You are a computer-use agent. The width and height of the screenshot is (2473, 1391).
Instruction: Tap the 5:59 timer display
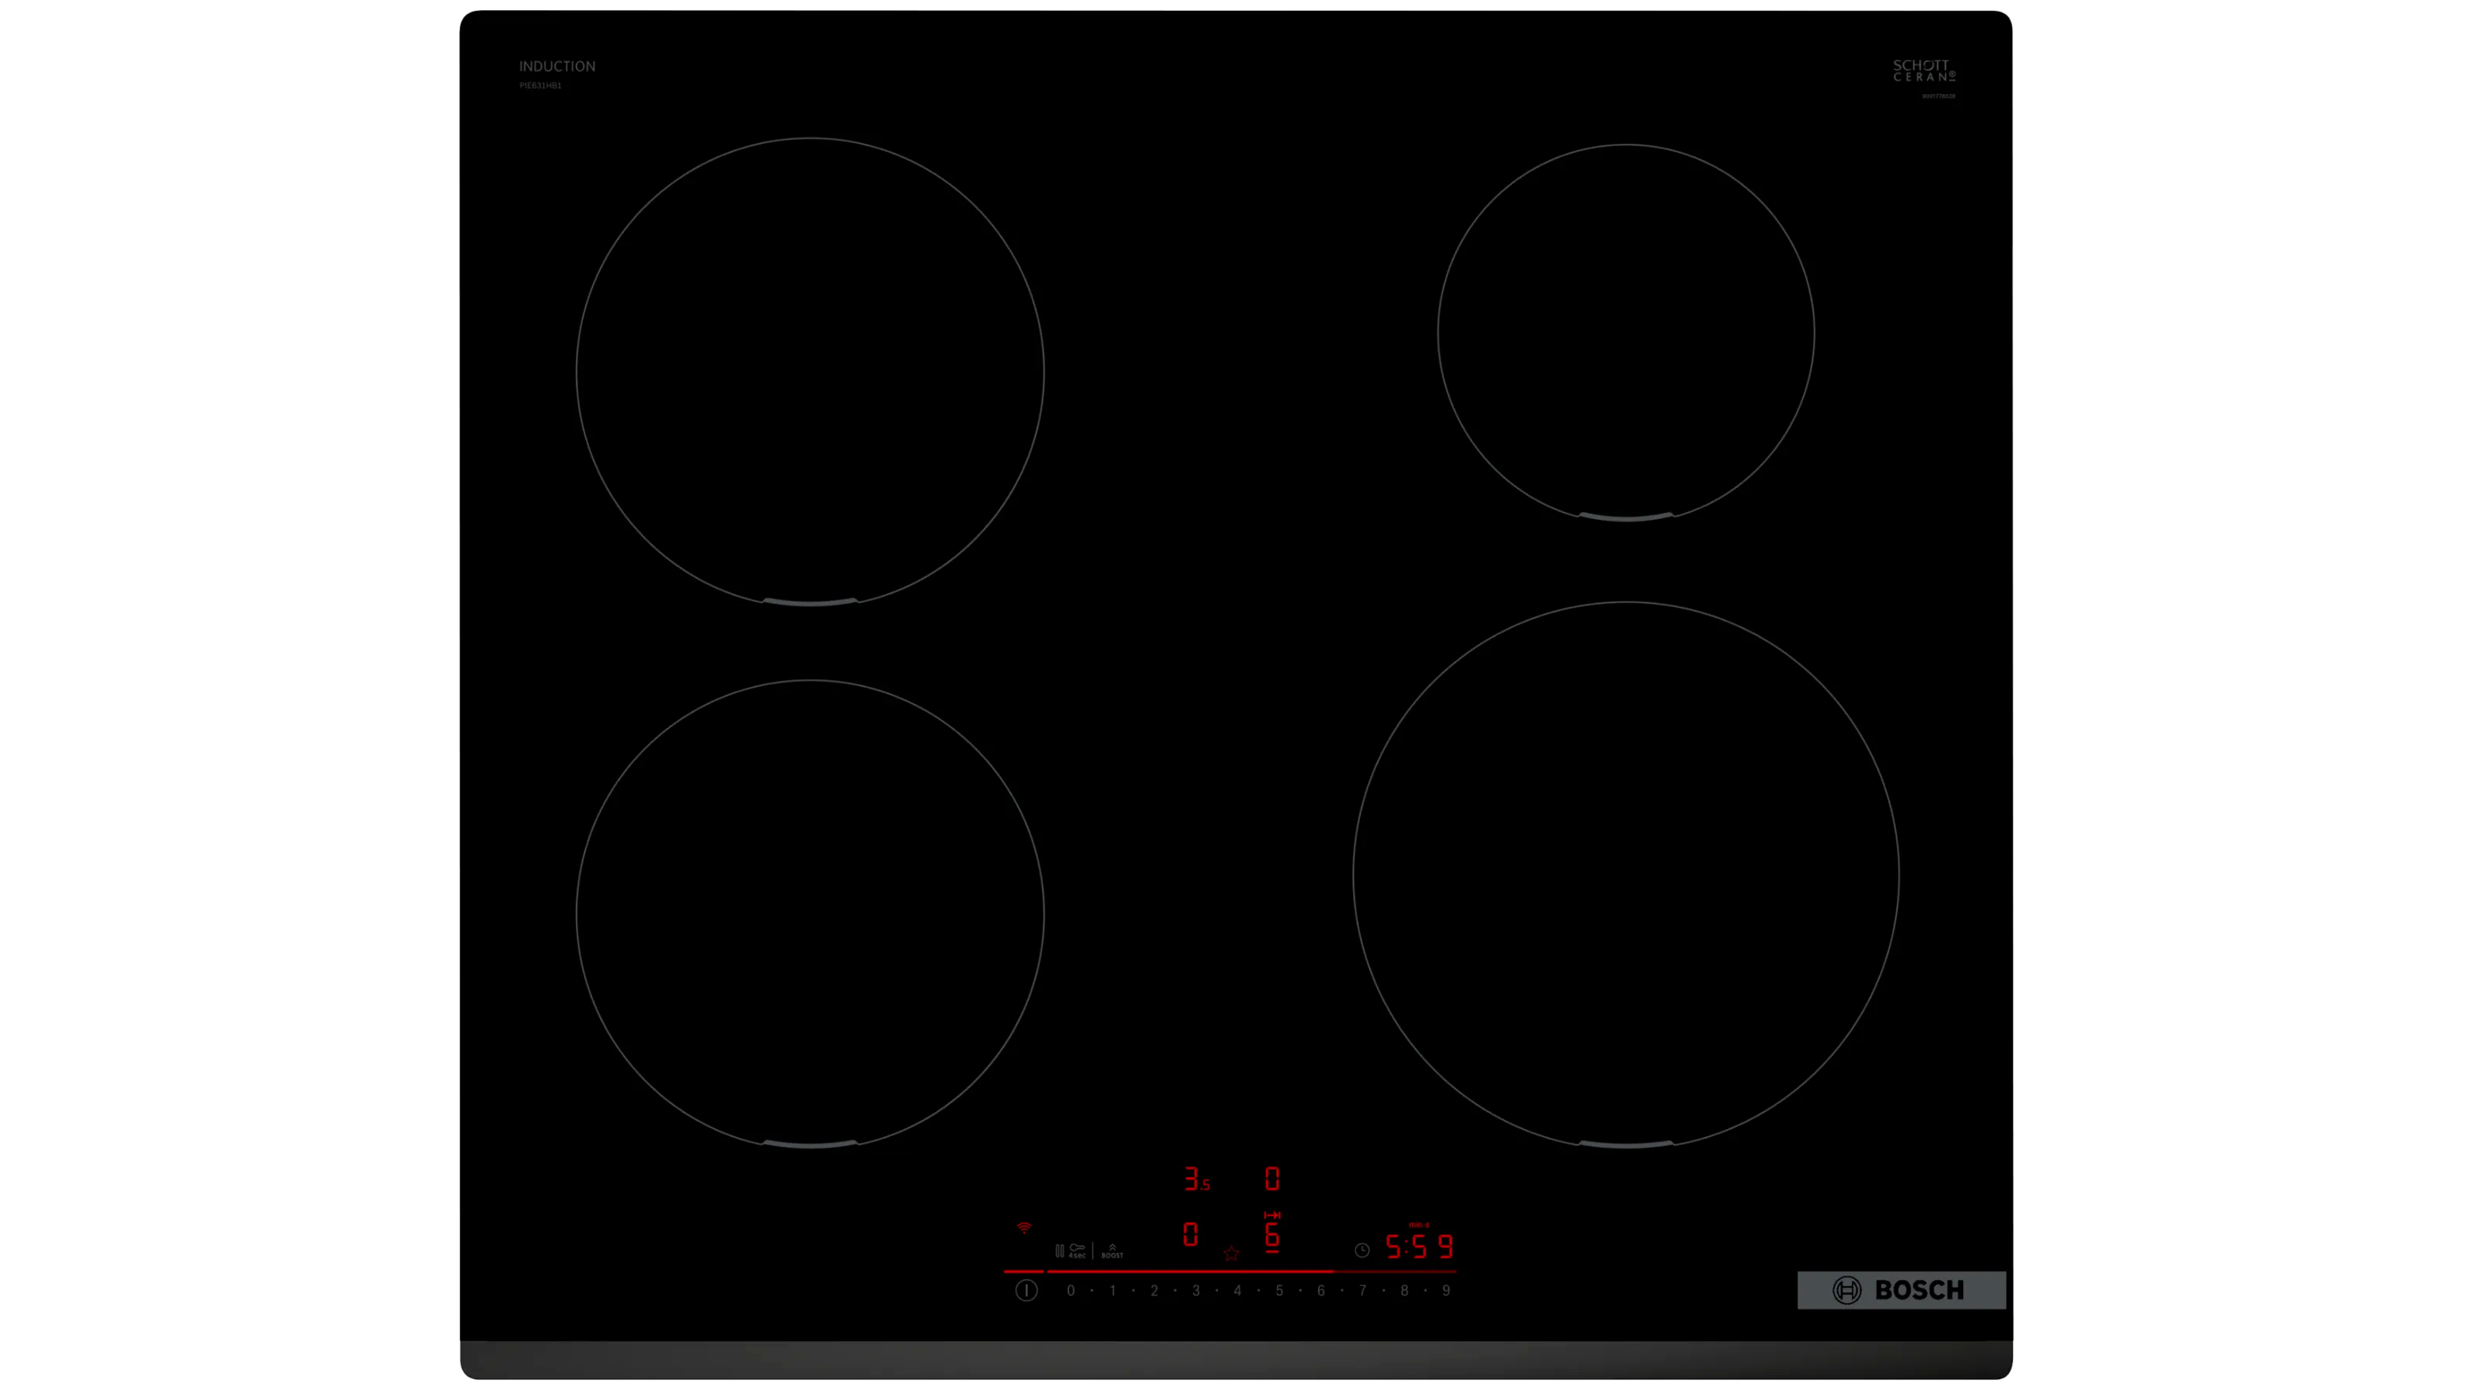pos(1419,1247)
